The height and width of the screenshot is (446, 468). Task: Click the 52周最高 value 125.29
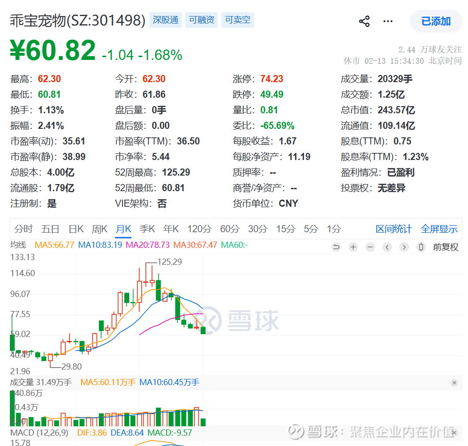(176, 172)
